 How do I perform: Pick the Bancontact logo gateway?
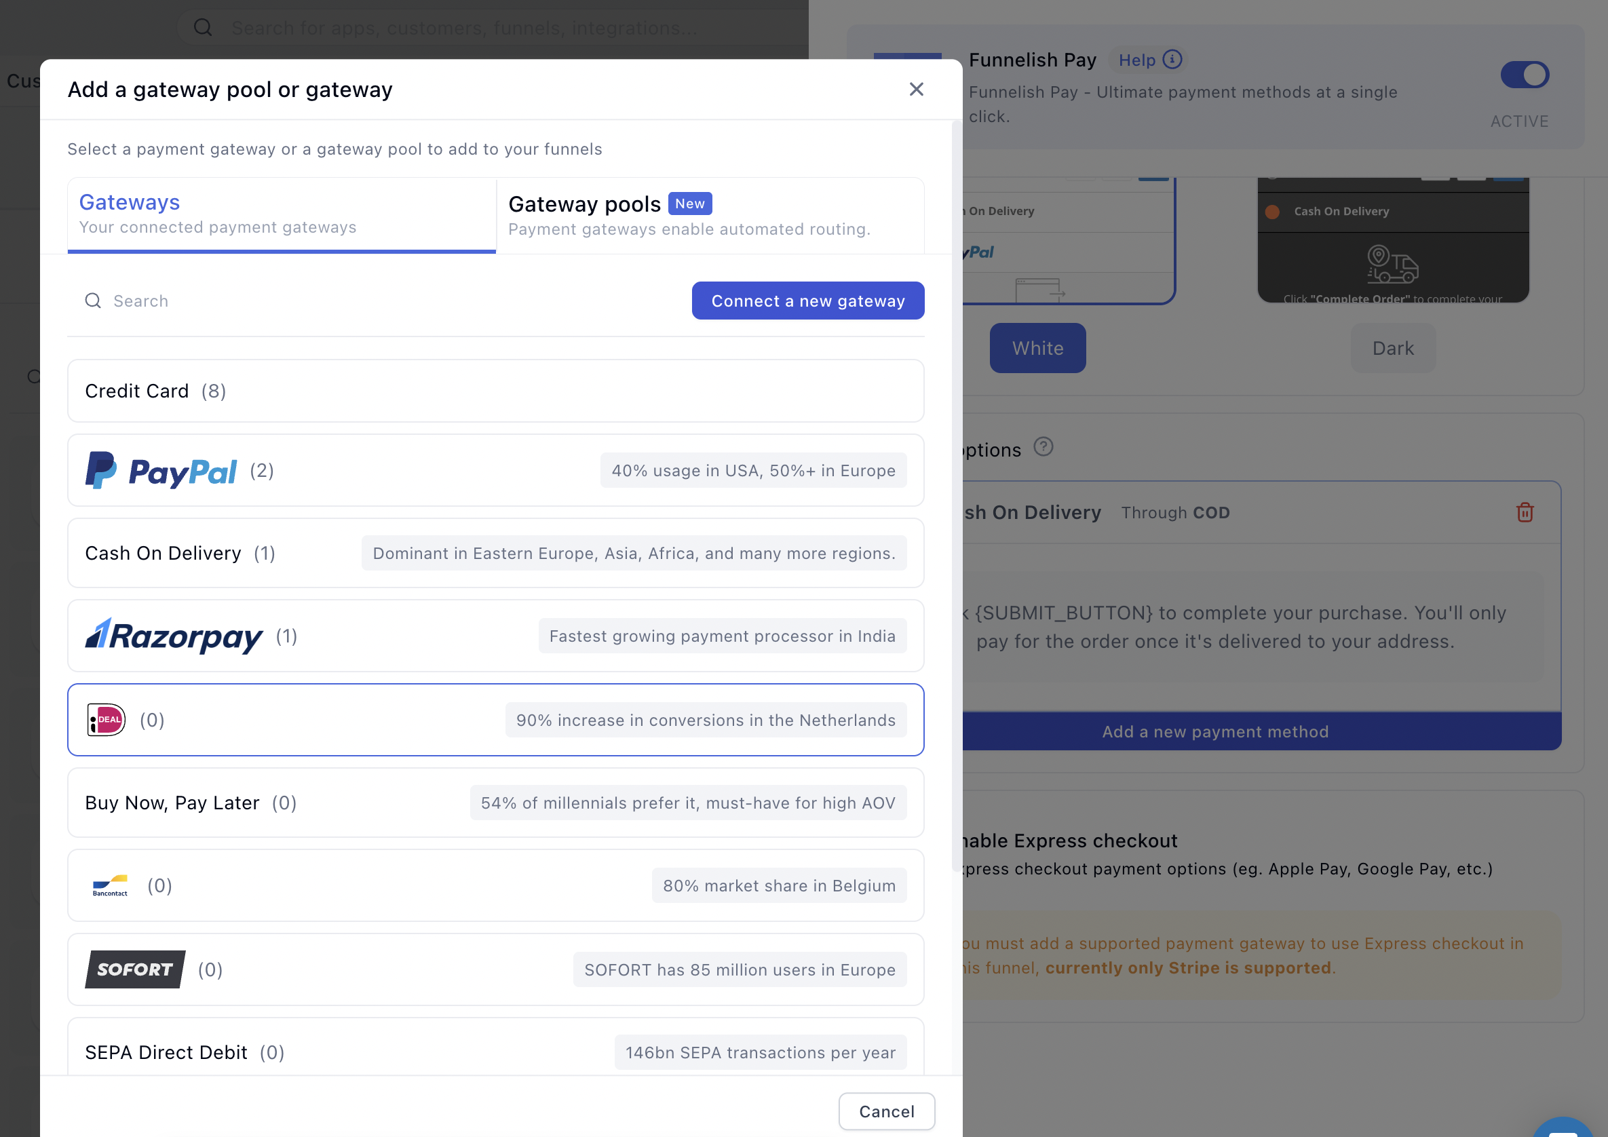110,886
